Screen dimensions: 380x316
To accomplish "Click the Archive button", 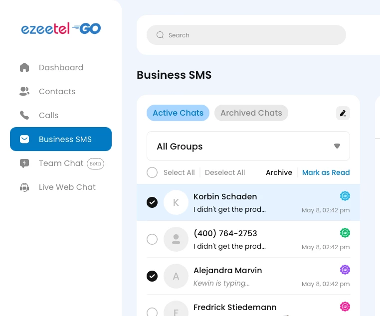I will (x=279, y=172).
